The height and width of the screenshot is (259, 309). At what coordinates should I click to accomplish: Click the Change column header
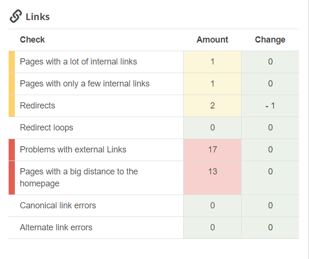(270, 40)
